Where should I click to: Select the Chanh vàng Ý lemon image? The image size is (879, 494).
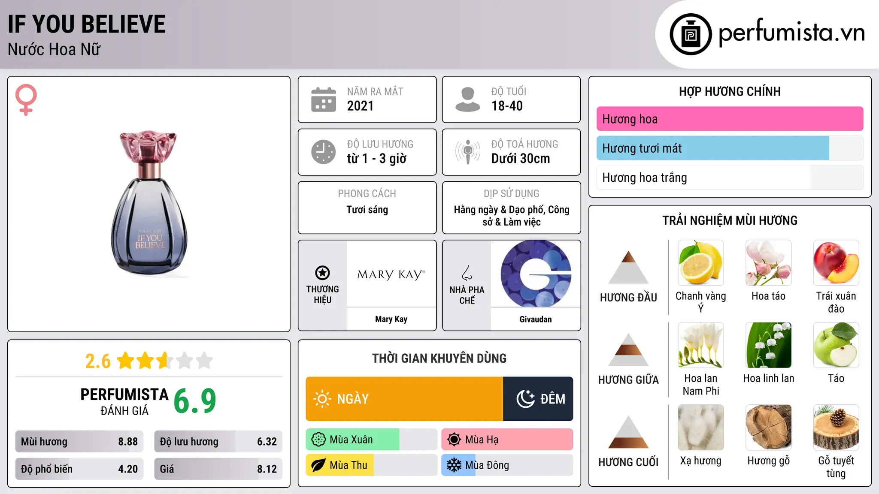click(x=701, y=263)
